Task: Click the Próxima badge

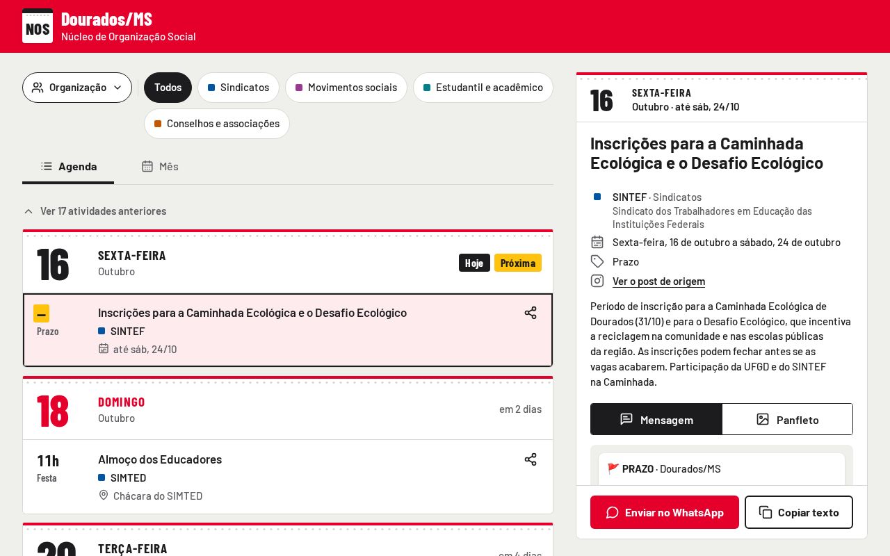Action: point(518,263)
